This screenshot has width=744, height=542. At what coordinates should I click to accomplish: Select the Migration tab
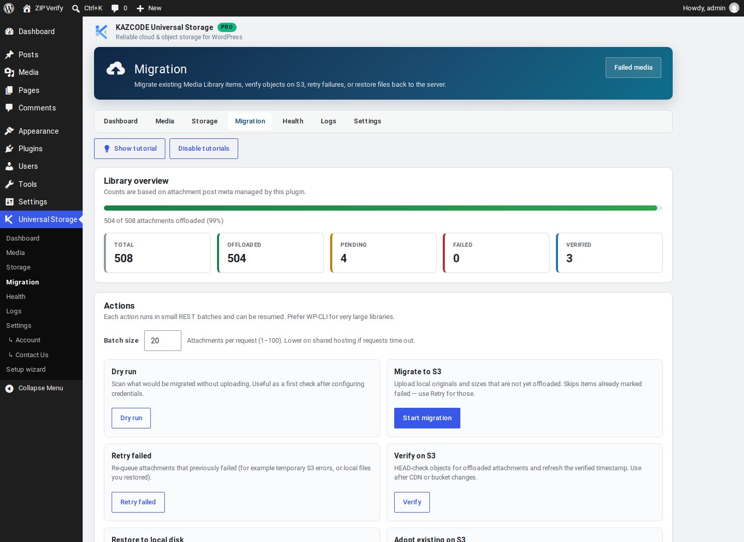250,121
